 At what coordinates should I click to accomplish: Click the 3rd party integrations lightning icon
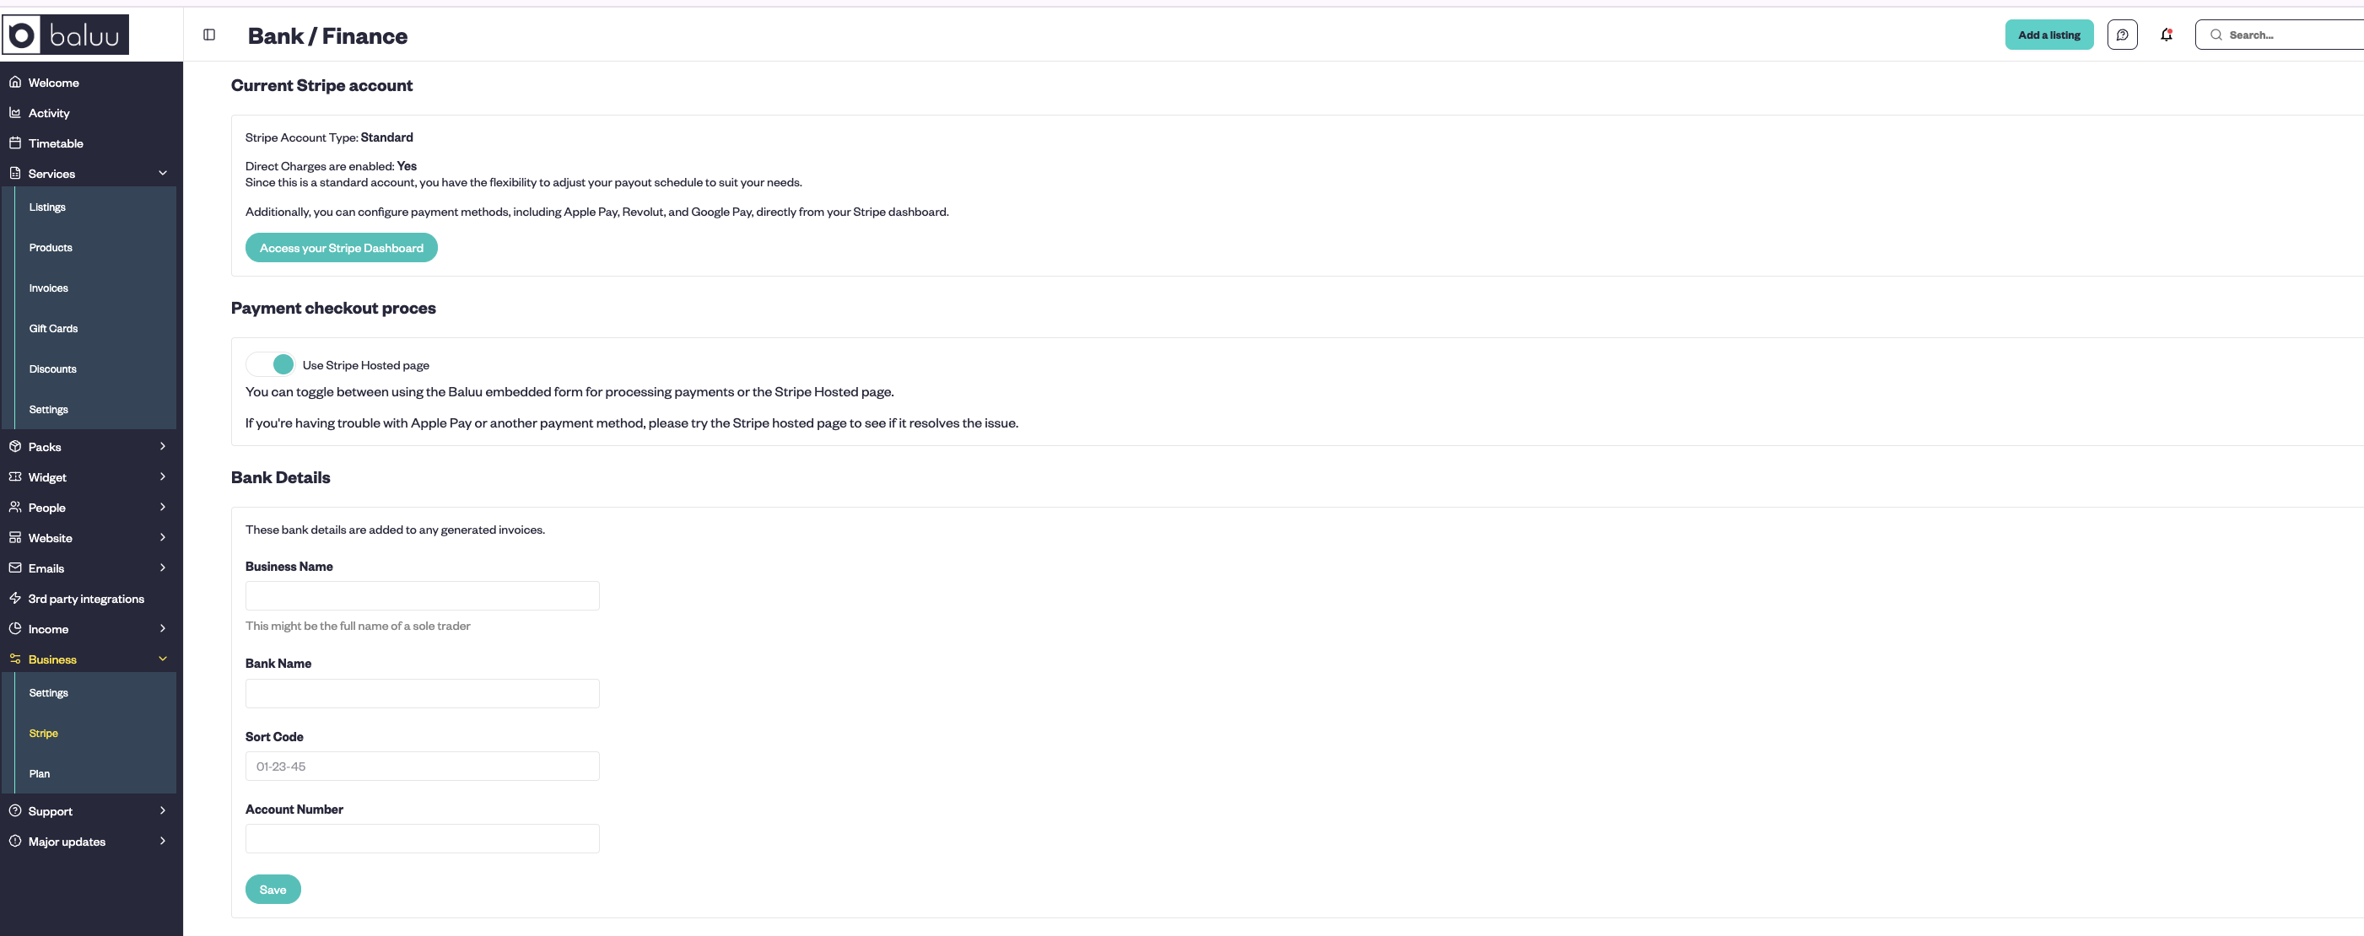click(14, 599)
